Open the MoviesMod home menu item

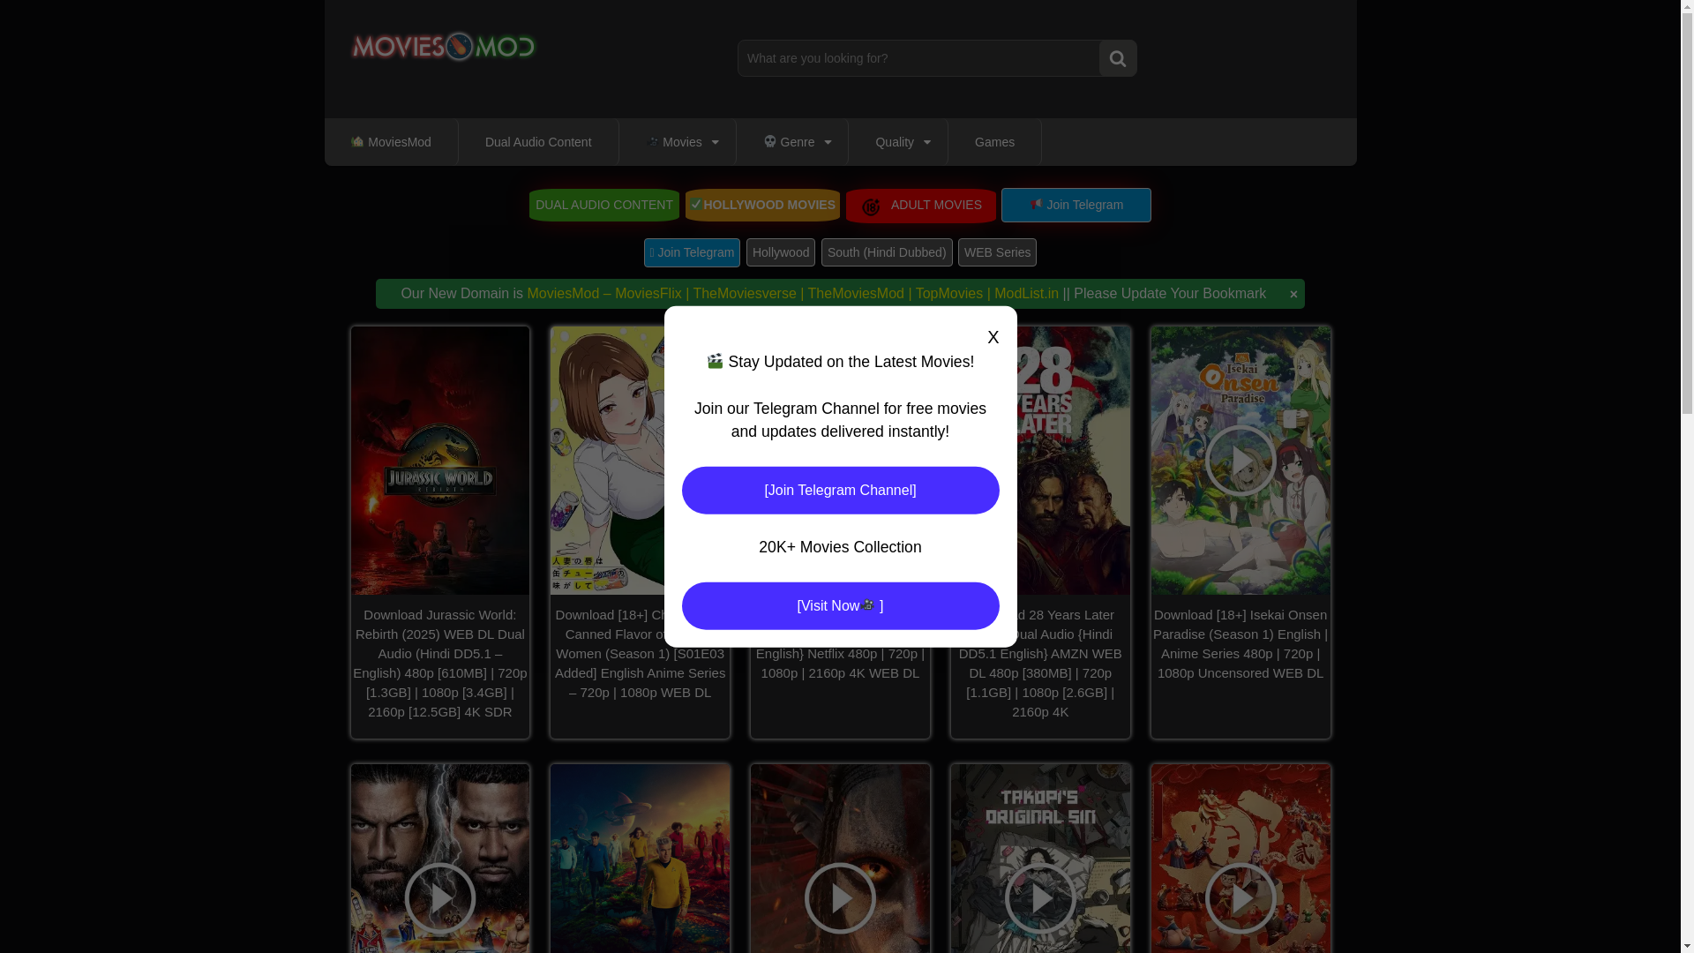(x=391, y=142)
